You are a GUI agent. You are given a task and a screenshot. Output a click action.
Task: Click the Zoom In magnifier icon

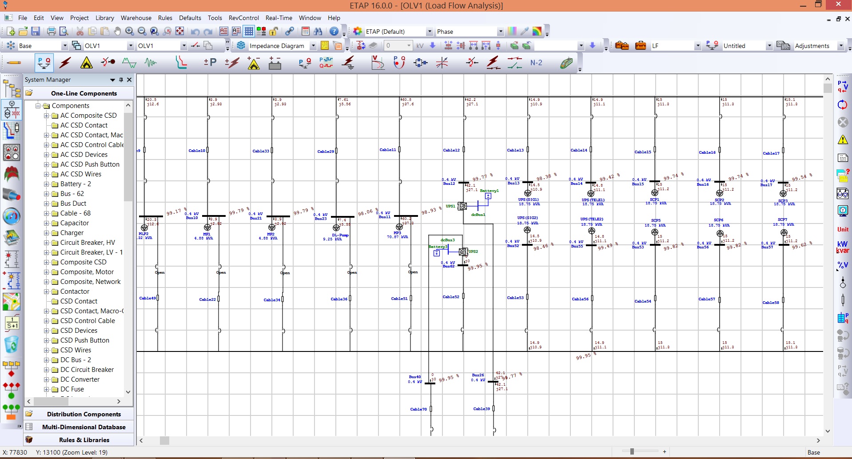pyautogui.click(x=130, y=31)
